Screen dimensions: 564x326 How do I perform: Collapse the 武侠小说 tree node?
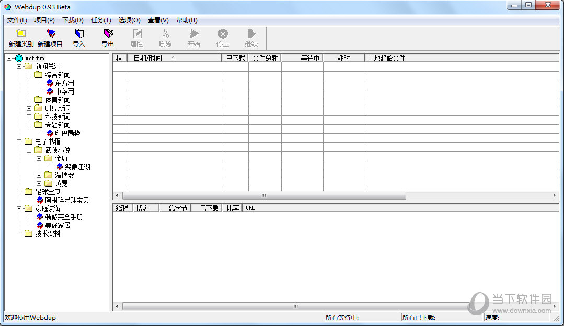click(x=29, y=150)
